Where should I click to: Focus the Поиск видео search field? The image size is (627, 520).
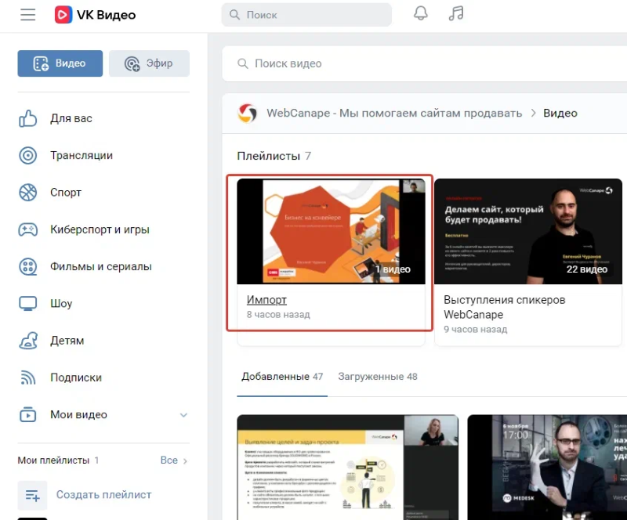click(x=425, y=63)
